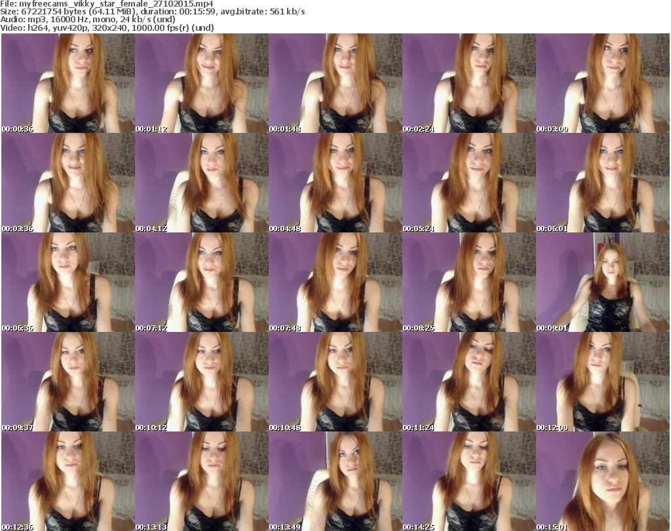
Task: Select the thumbnail stamped 00:01:12
Action: [x=202, y=83]
